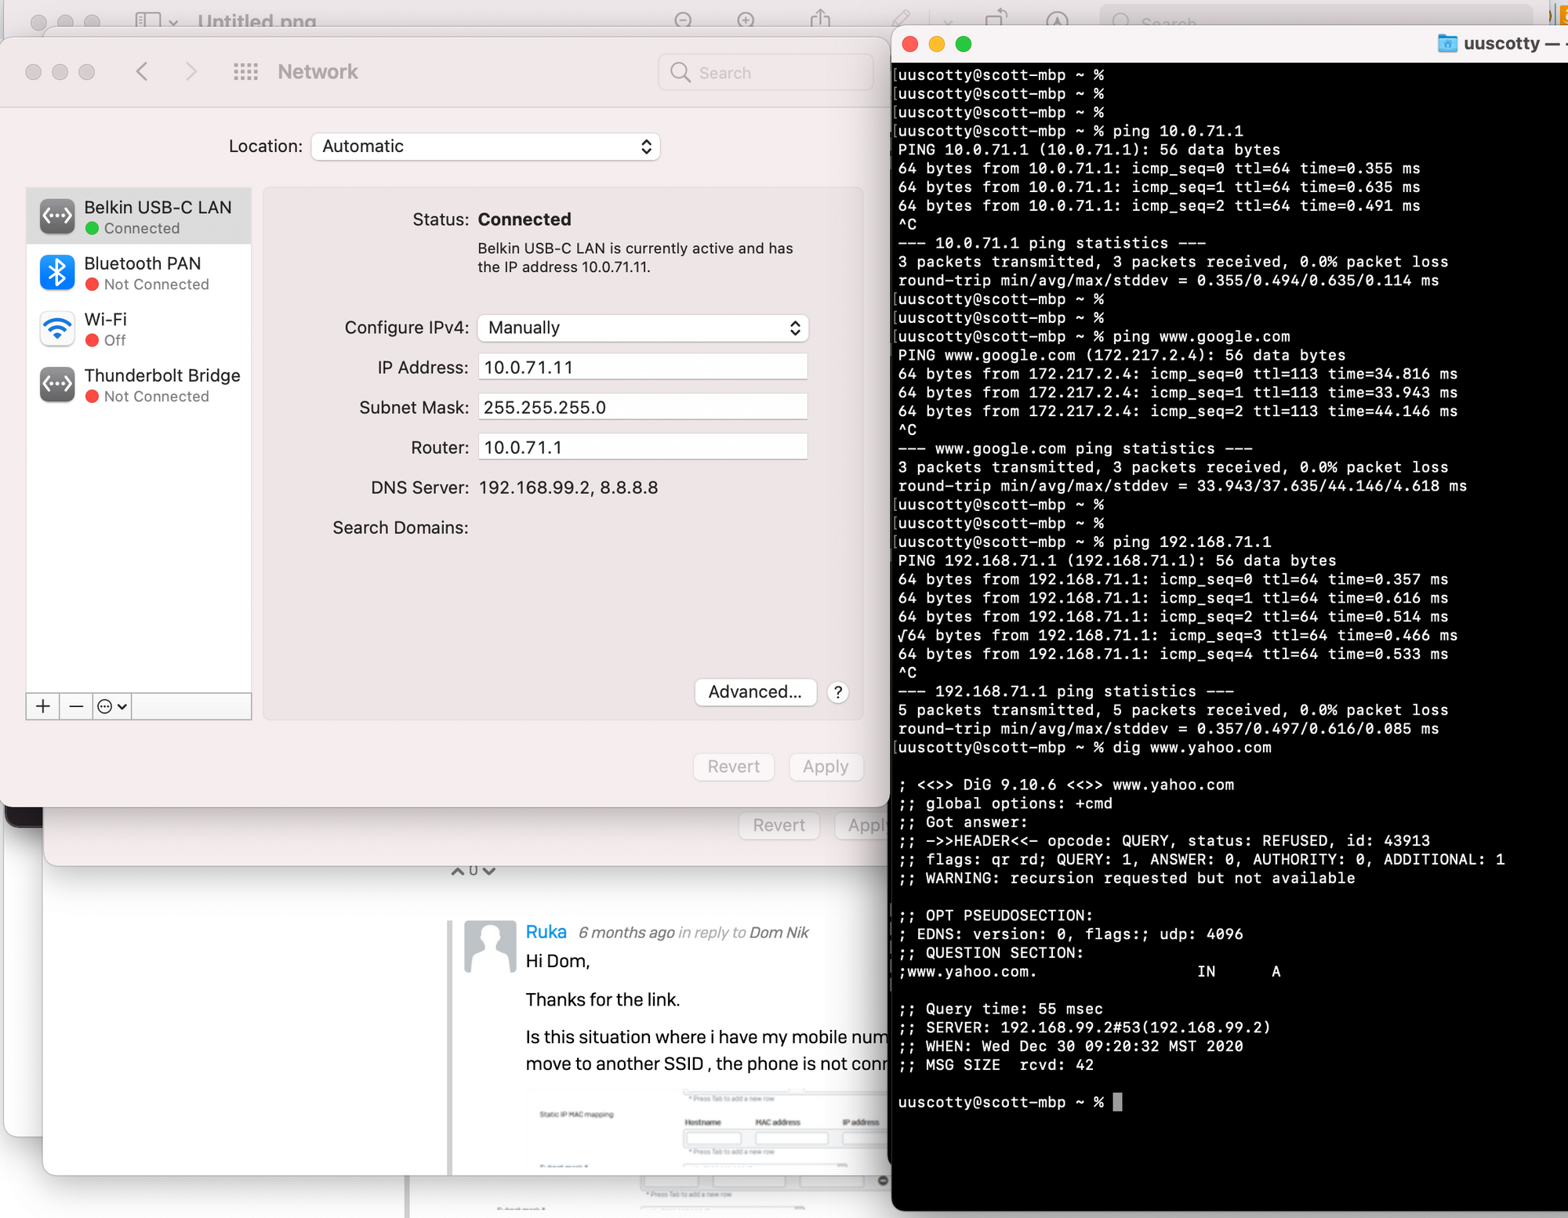Select Thunderbolt Bridge service
Screen dimensions: 1568x1218
139,385
